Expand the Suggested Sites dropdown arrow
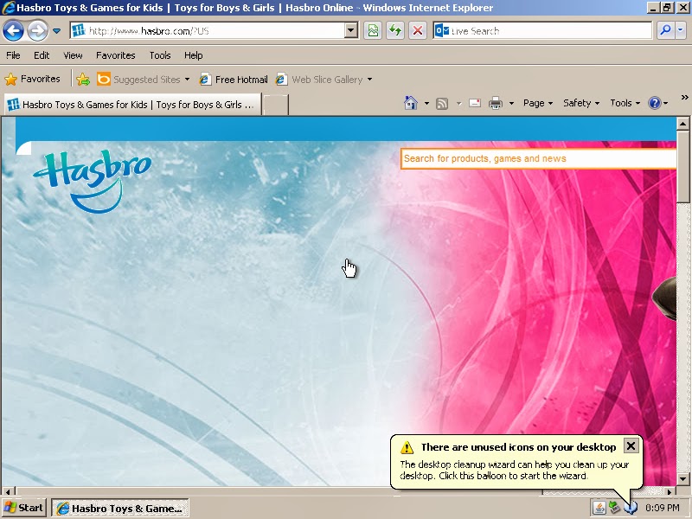The image size is (692, 519). point(187,80)
